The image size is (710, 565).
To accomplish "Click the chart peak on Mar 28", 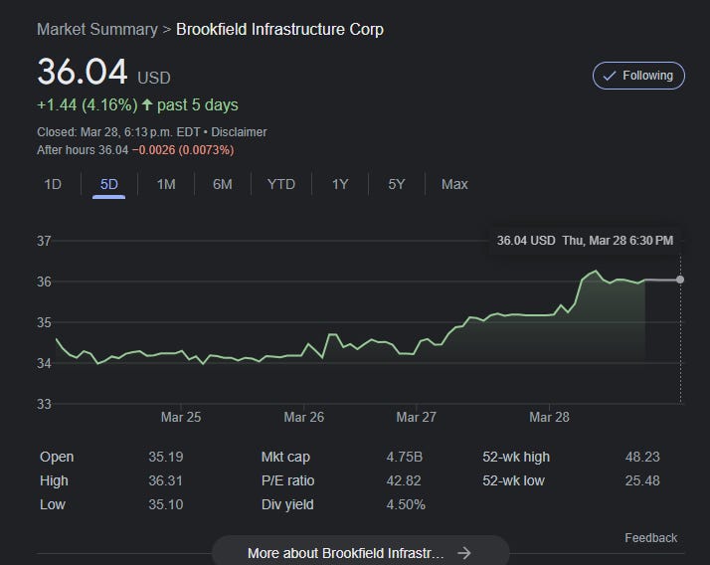I will 596,271.
